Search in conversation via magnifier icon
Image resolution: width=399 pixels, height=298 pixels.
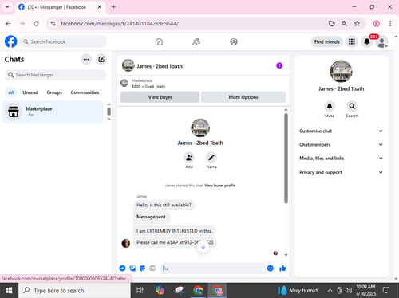click(352, 106)
